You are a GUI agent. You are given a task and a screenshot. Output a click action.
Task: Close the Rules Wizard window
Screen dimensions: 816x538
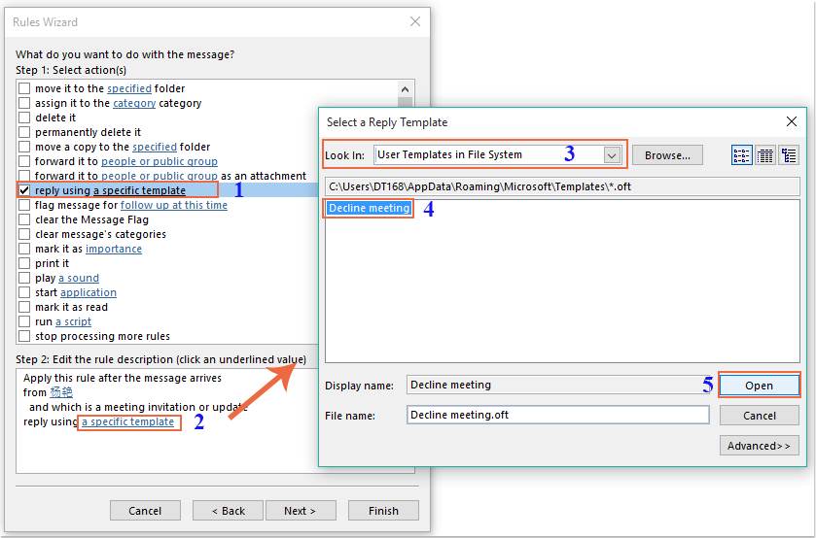click(415, 21)
